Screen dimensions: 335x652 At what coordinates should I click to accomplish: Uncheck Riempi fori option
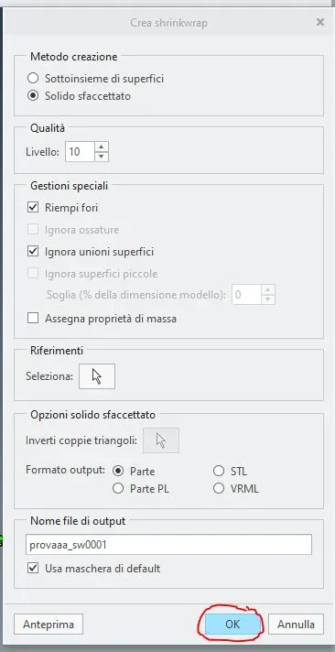33,207
